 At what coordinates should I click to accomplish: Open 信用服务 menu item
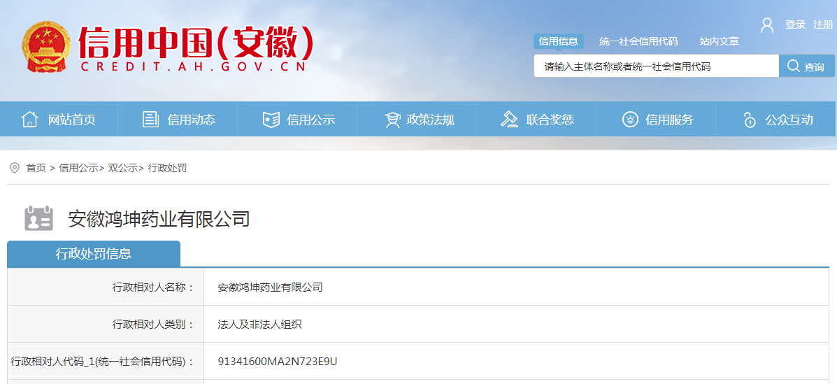(669, 120)
